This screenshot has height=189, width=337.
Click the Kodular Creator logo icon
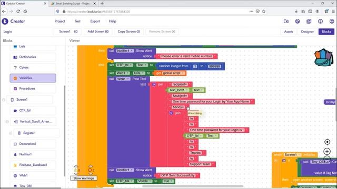tap(5, 21)
